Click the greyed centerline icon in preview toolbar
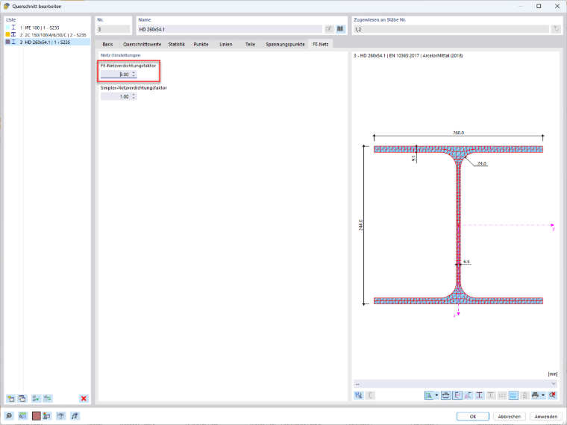 click(524, 395)
